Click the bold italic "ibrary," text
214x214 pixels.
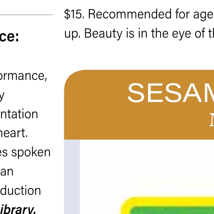click(18, 209)
